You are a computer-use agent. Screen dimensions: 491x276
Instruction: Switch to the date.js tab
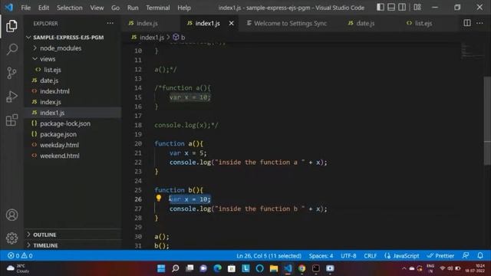pos(365,23)
